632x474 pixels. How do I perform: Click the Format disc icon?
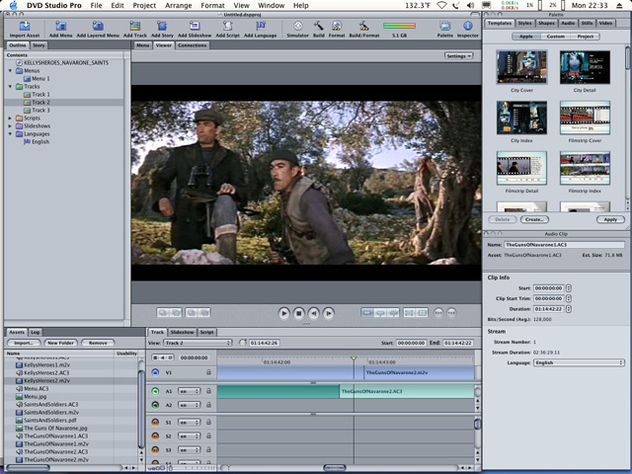[337, 27]
